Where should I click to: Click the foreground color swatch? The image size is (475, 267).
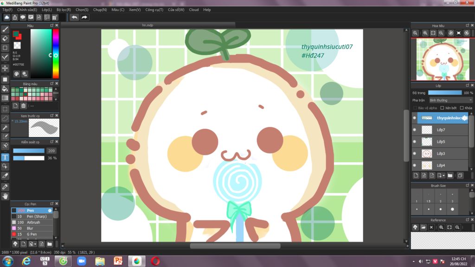pos(16,34)
